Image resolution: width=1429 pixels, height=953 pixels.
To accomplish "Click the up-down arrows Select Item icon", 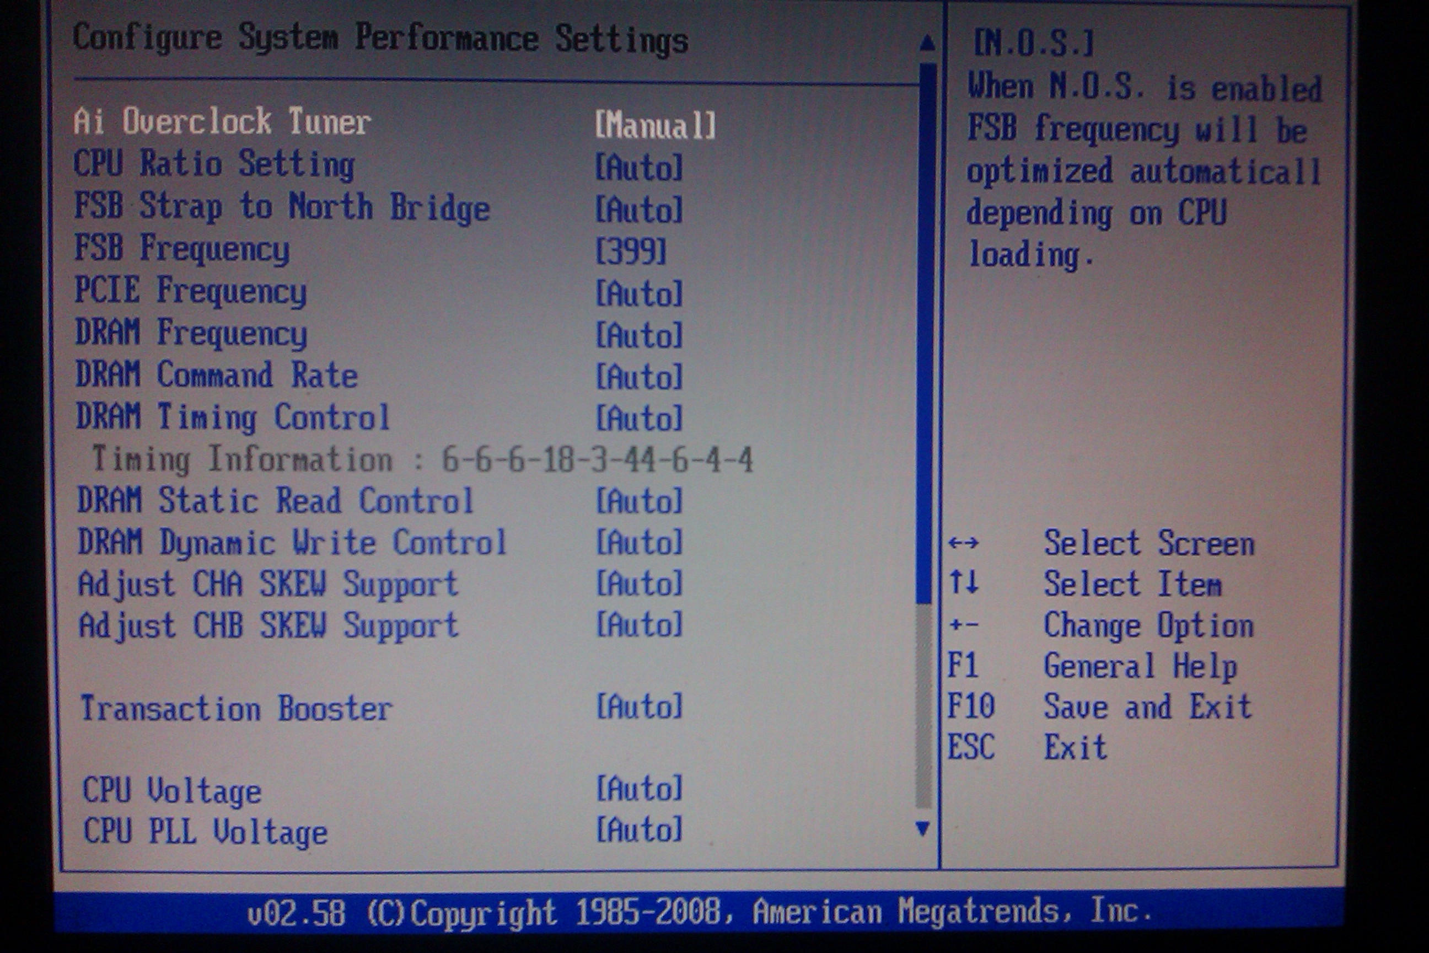I will pyautogui.click(x=964, y=582).
